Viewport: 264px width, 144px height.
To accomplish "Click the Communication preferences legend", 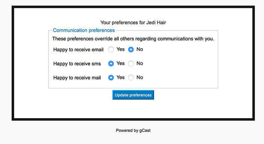I will point(84,30).
